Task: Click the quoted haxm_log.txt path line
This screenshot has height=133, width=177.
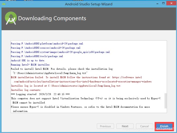Action: tap(50, 73)
